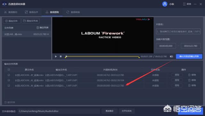The width and height of the screenshot is (205, 116).
Task: Click the 清空列表 link below the output table
Action: (10, 102)
